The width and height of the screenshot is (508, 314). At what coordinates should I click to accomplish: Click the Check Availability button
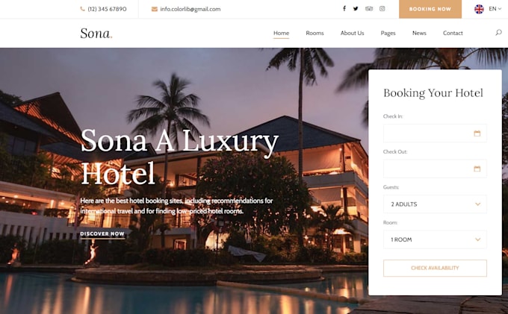pos(435,268)
